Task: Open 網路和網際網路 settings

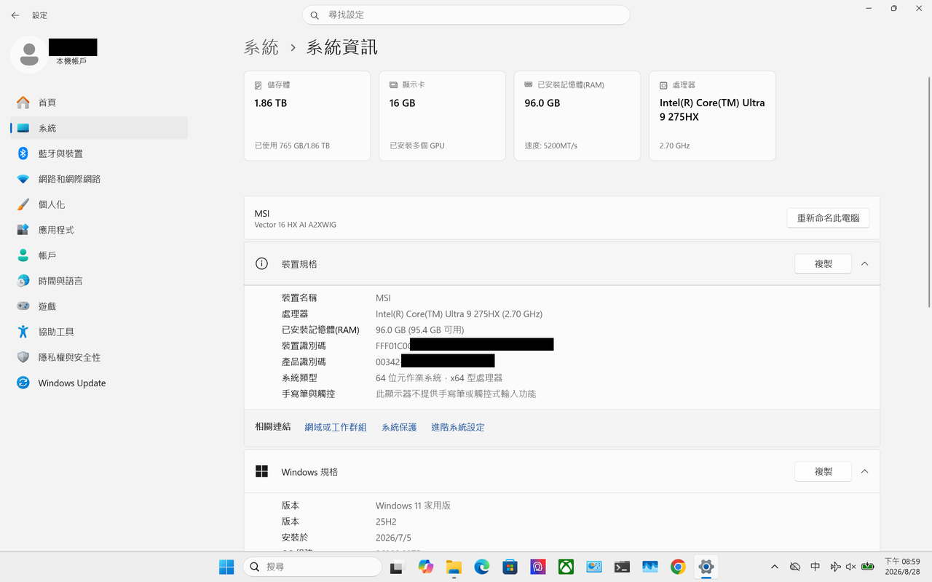Action: point(99,179)
